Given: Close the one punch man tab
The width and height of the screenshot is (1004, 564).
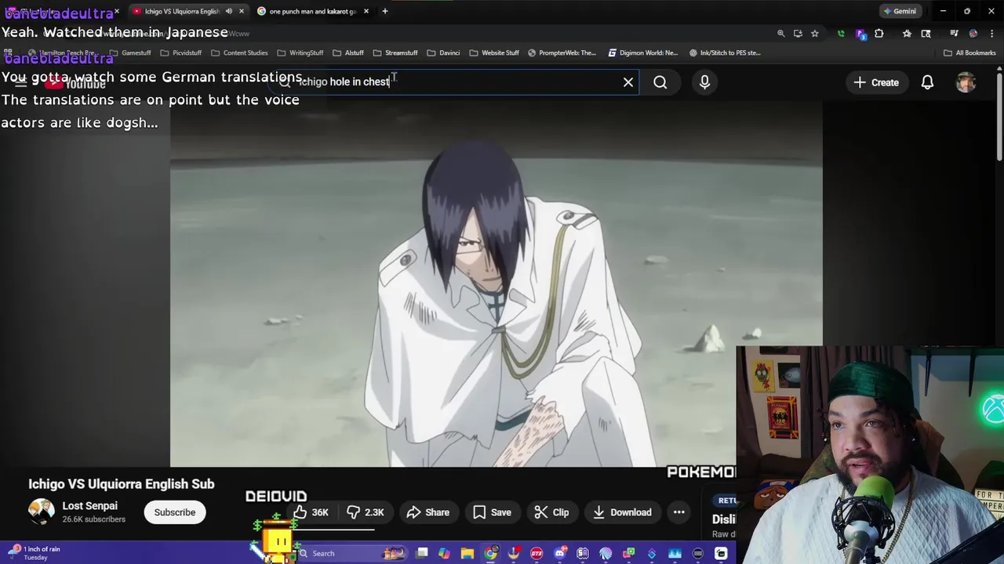Looking at the screenshot, I should click(x=366, y=11).
